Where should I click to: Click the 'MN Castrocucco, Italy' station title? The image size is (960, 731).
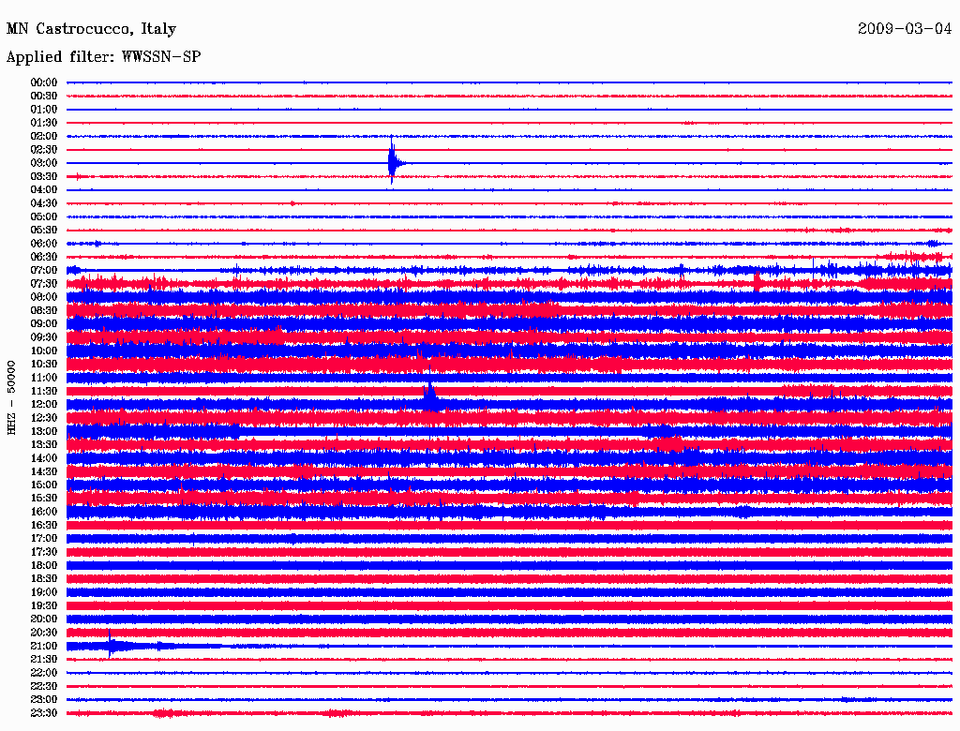(91, 29)
